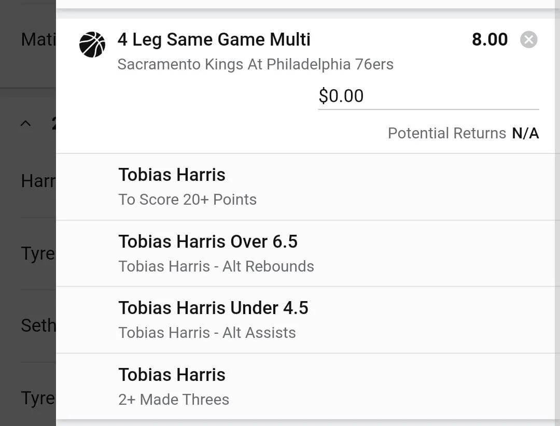Click the basketball sport icon
Screen dimensions: 560x426
92,45
